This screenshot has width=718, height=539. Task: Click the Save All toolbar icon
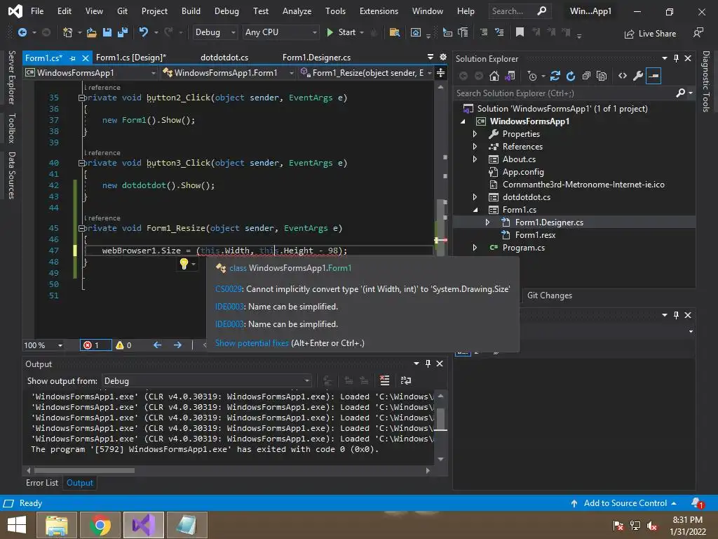[123, 32]
